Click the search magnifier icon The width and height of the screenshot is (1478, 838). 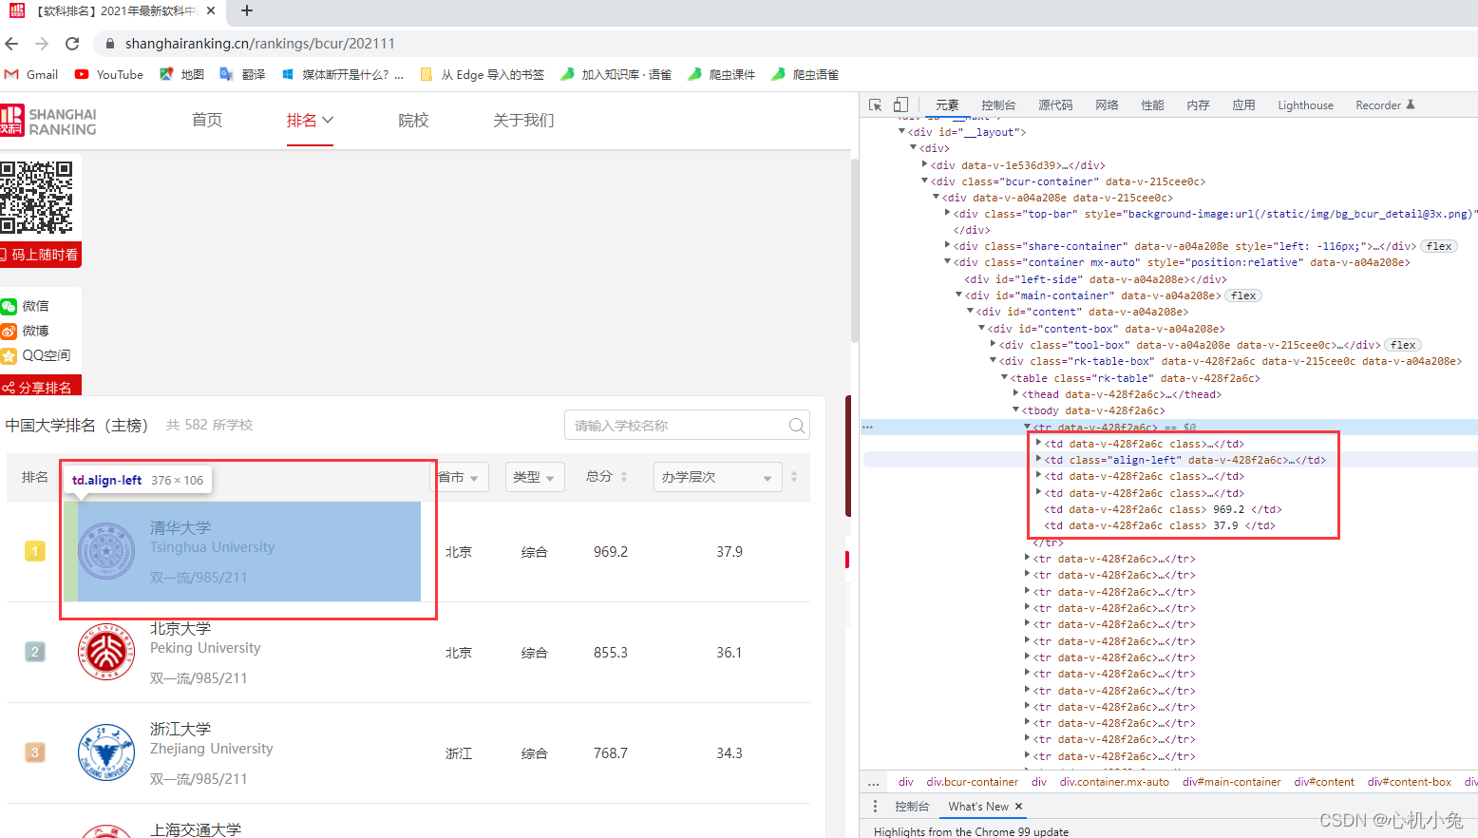click(x=797, y=425)
